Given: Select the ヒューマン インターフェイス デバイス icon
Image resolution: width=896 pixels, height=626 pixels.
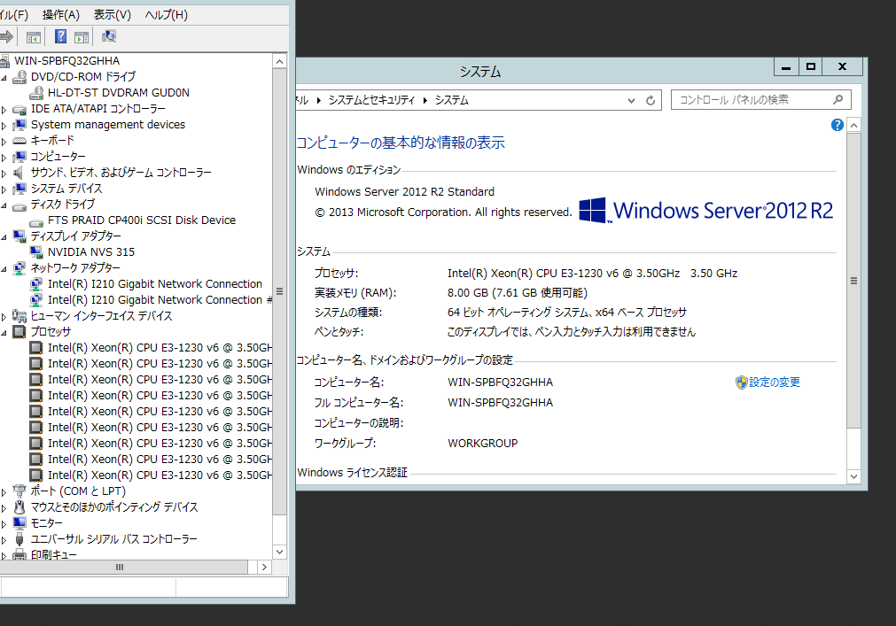Looking at the screenshot, I should (x=19, y=315).
